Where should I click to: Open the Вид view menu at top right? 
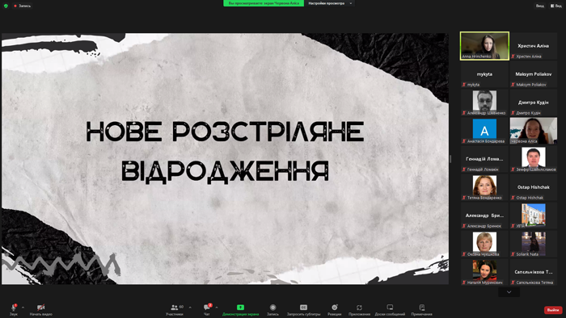(x=556, y=6)
